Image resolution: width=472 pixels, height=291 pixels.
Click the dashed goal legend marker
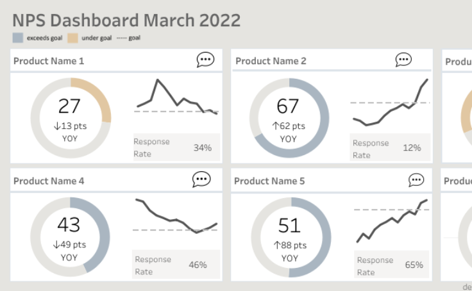[x=121, y=38]
